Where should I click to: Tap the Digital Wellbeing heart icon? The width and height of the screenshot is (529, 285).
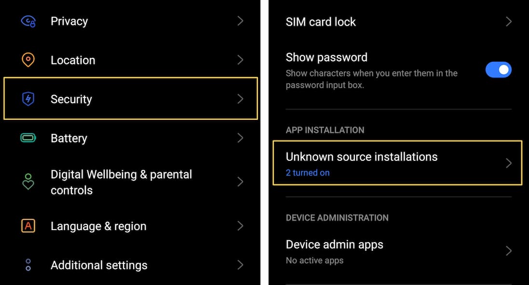point(28,182)
